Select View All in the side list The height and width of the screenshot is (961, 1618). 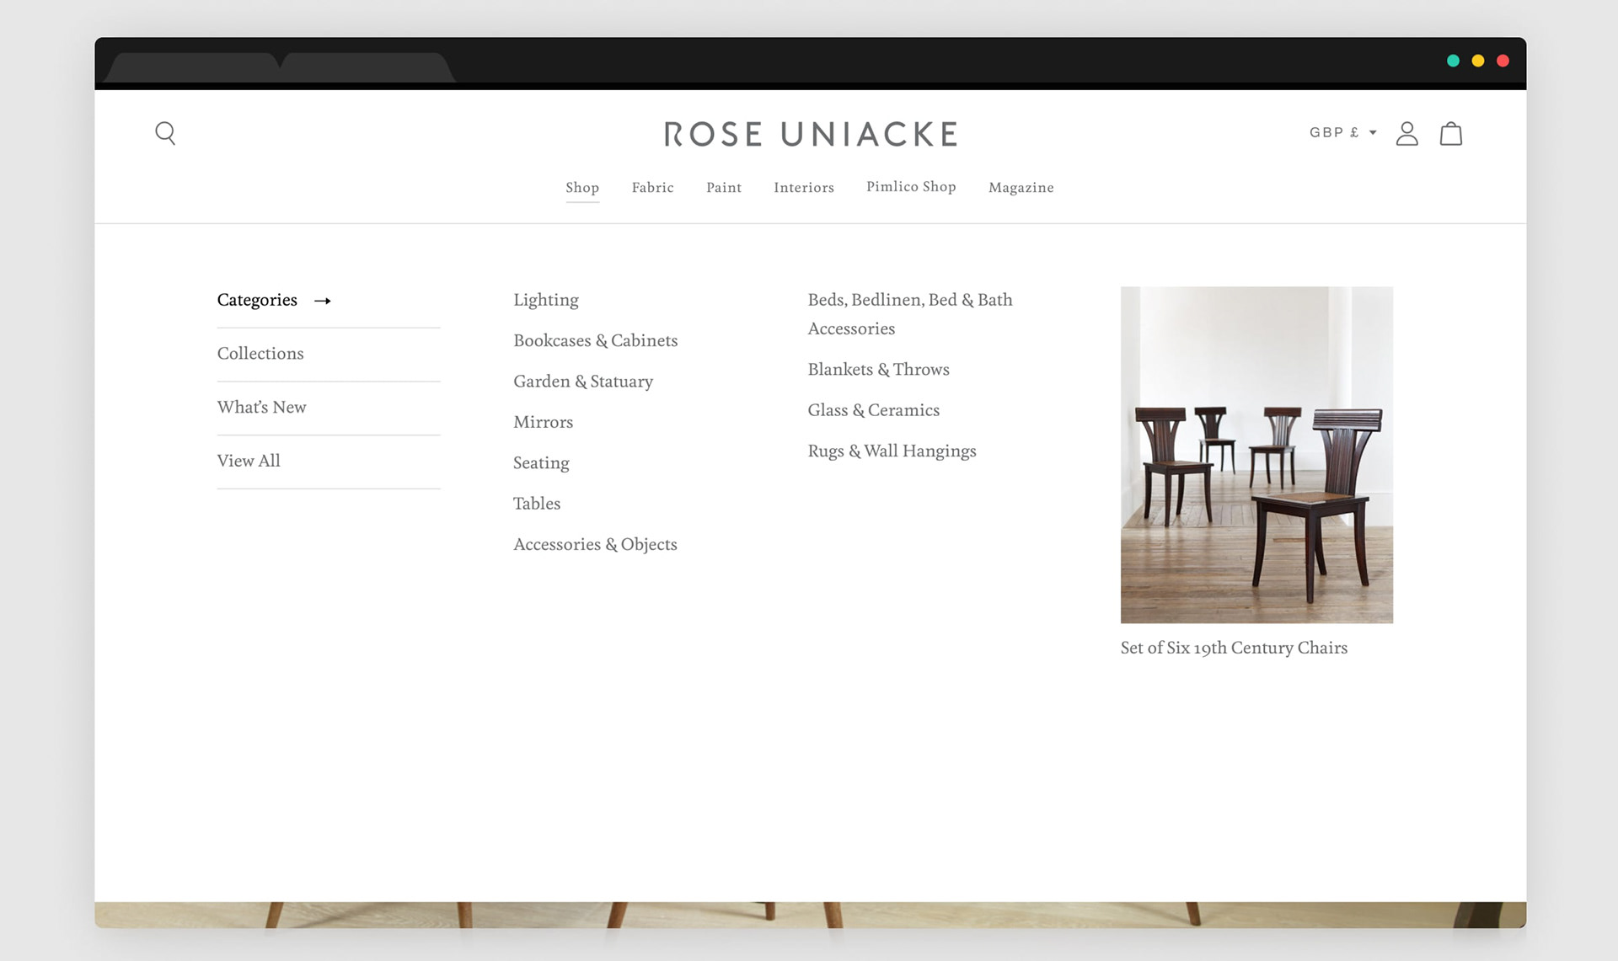249,461
